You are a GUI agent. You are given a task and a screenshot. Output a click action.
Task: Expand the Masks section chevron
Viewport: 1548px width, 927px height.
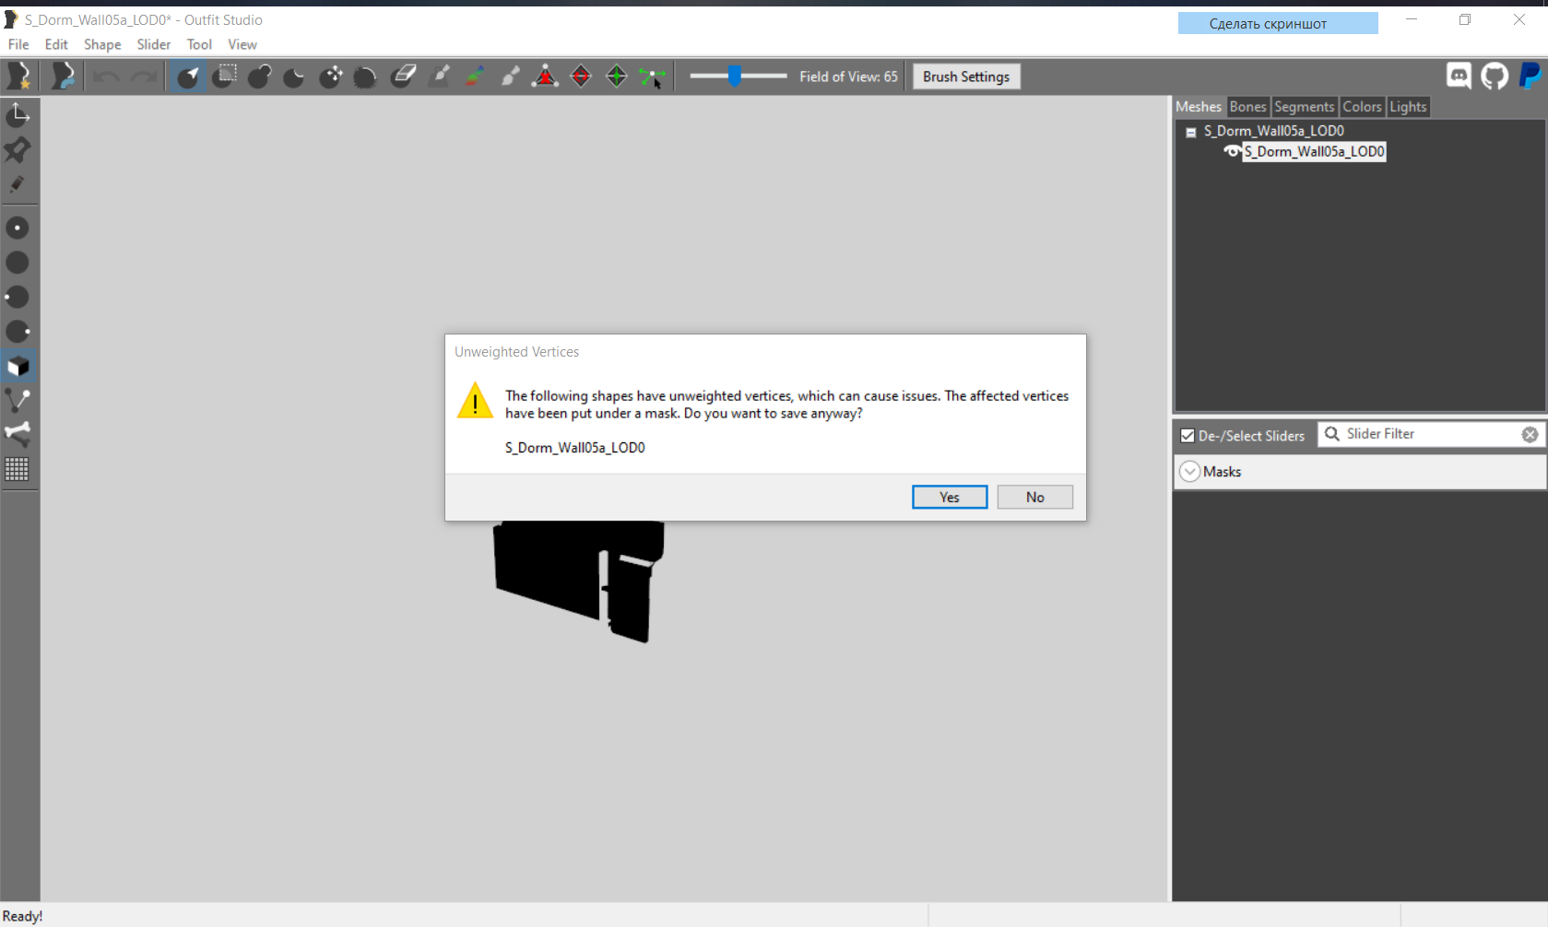(x=1190, y=472)
